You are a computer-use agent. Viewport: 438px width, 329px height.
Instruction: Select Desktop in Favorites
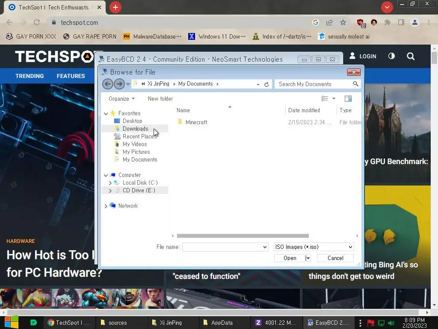(x=133, y=121)
